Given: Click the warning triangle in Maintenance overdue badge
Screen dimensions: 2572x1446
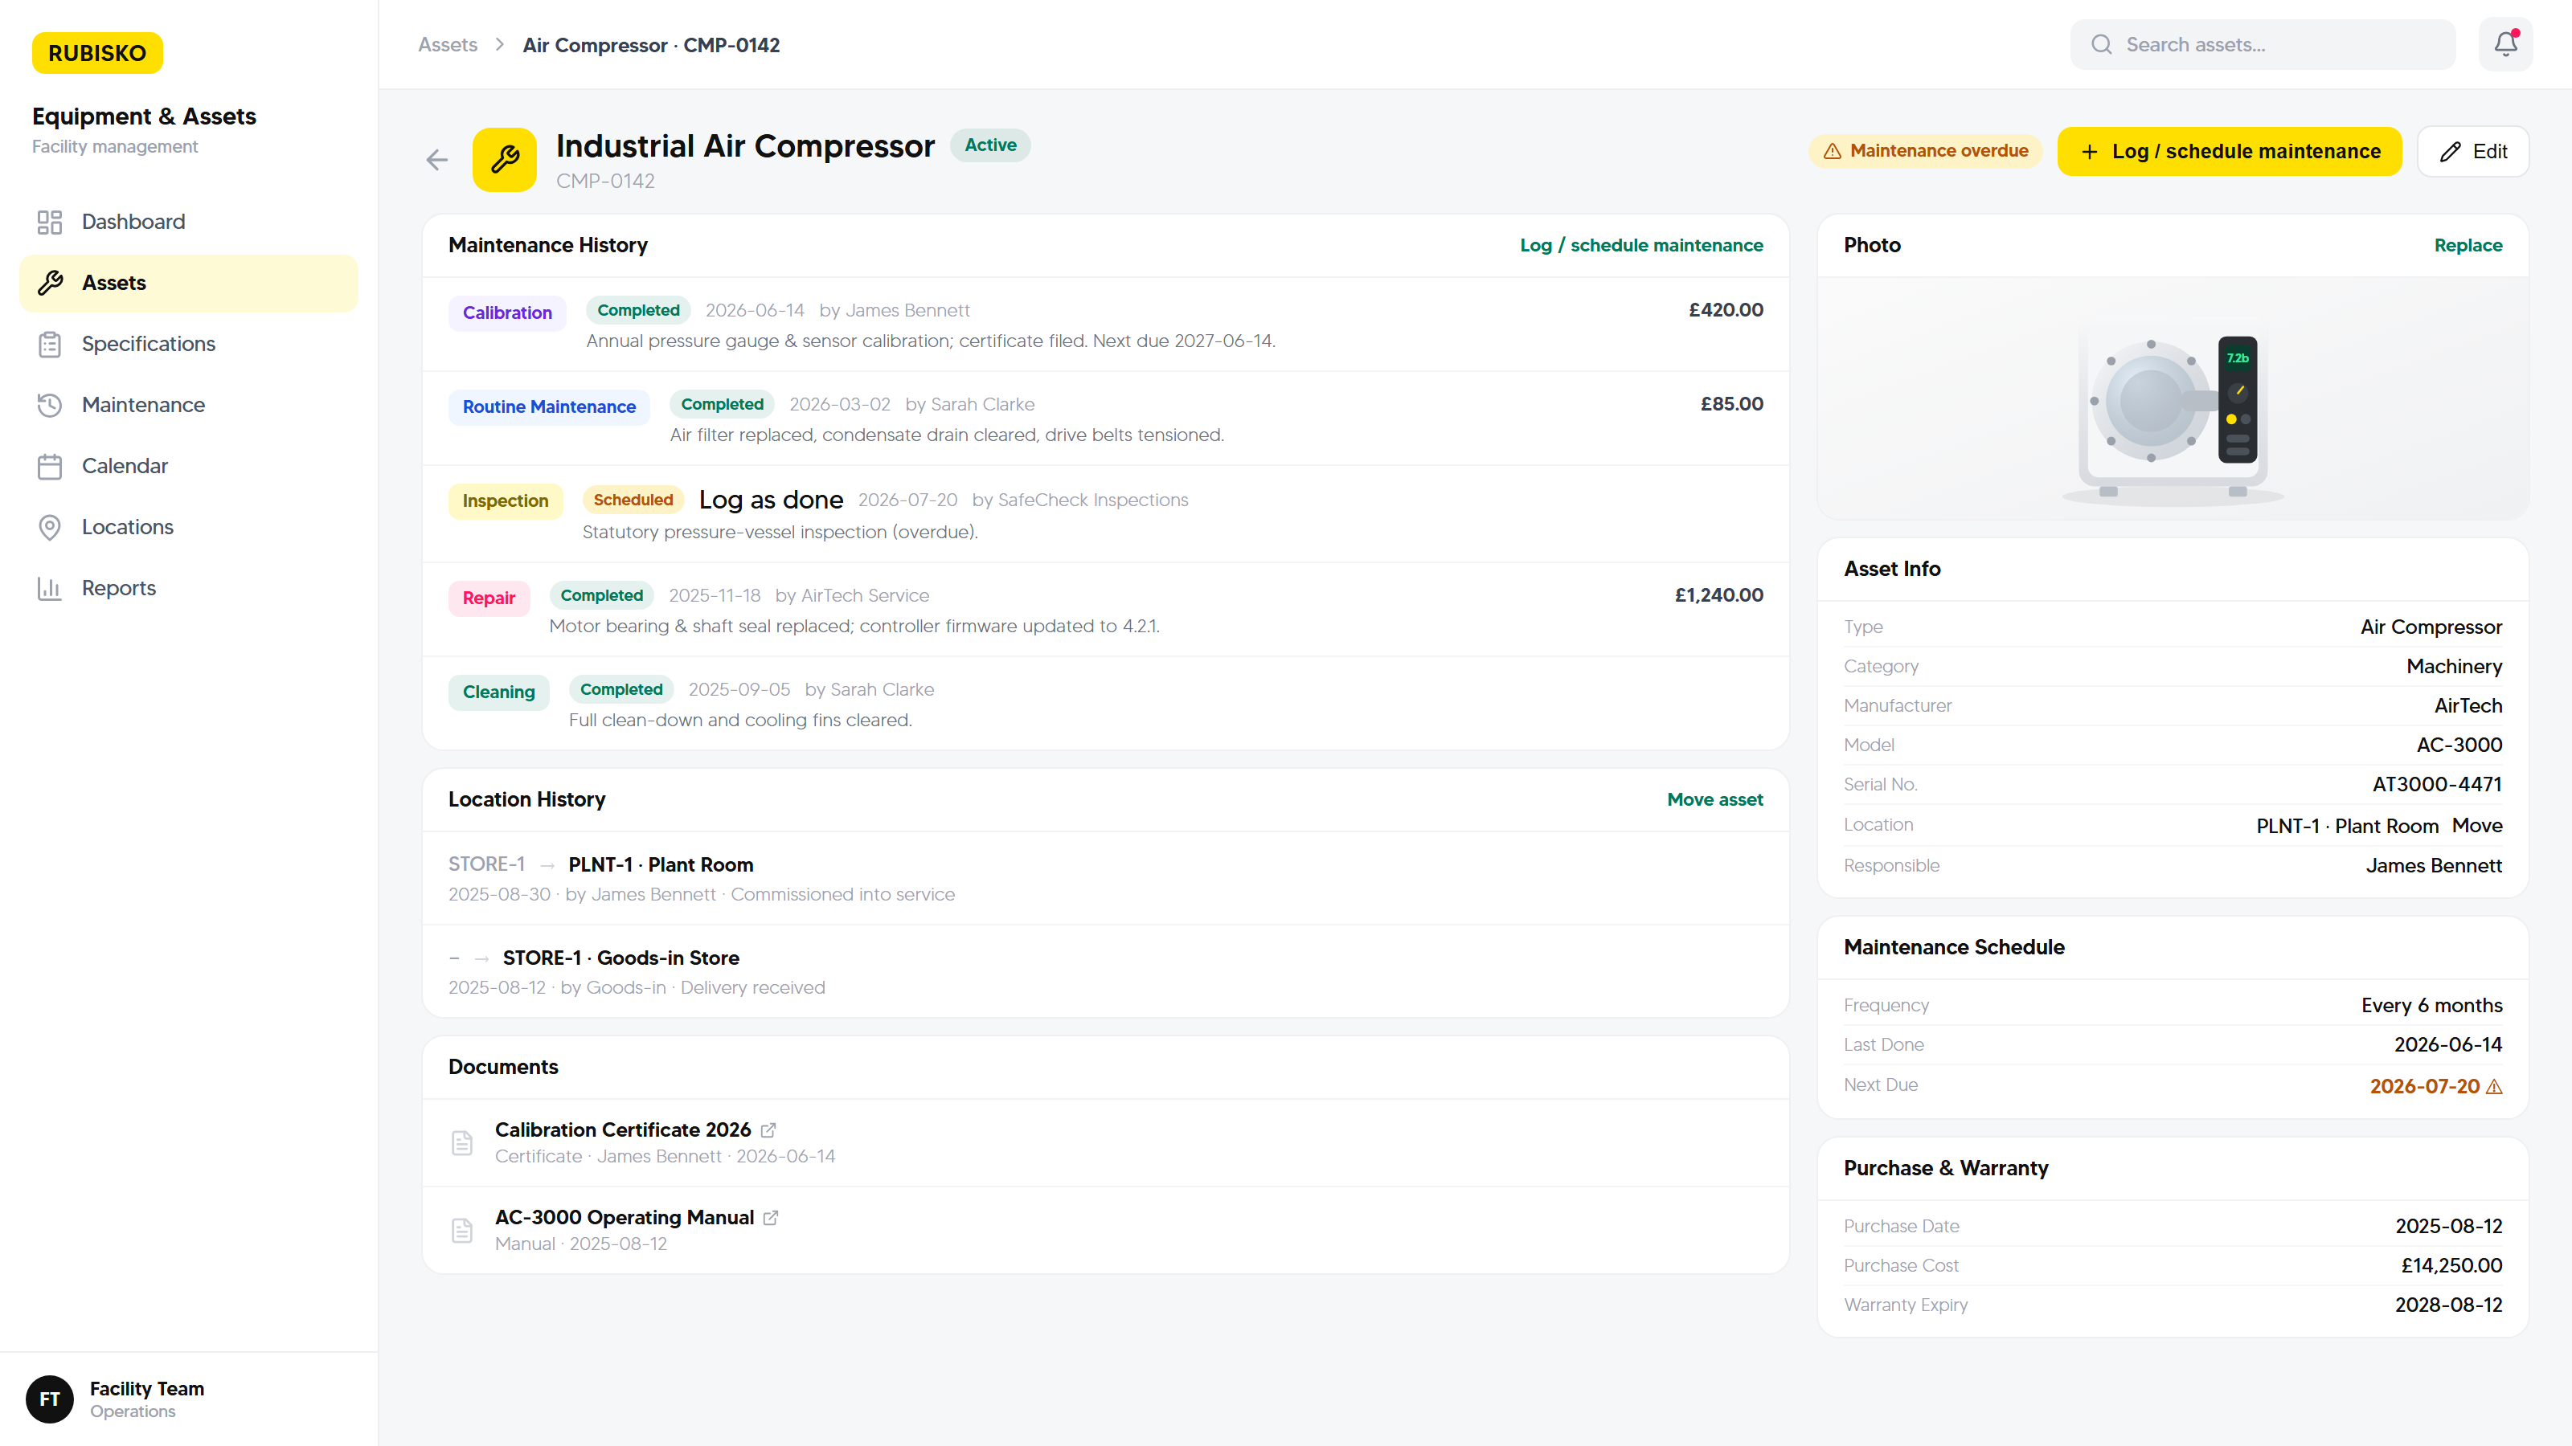Looking at the screenshot, I should click(x=1833, y=152).
